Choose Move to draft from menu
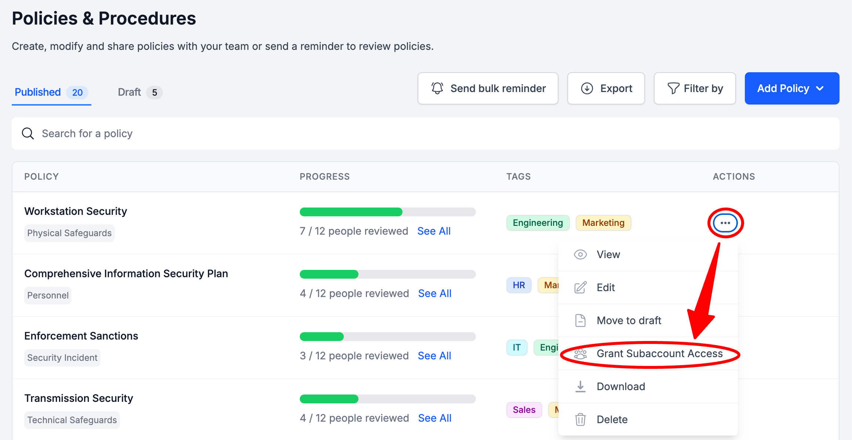Viewport: 852px width, 440px height. [629, 320]
